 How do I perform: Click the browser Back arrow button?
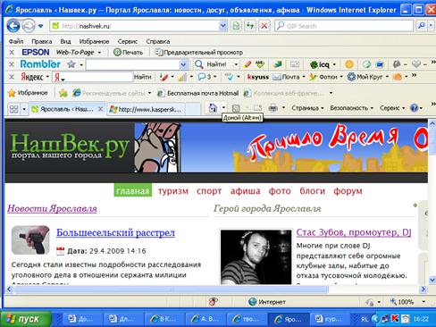(13, 26)
